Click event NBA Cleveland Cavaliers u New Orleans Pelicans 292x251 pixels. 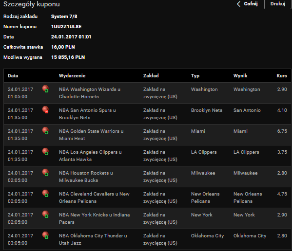94,197
